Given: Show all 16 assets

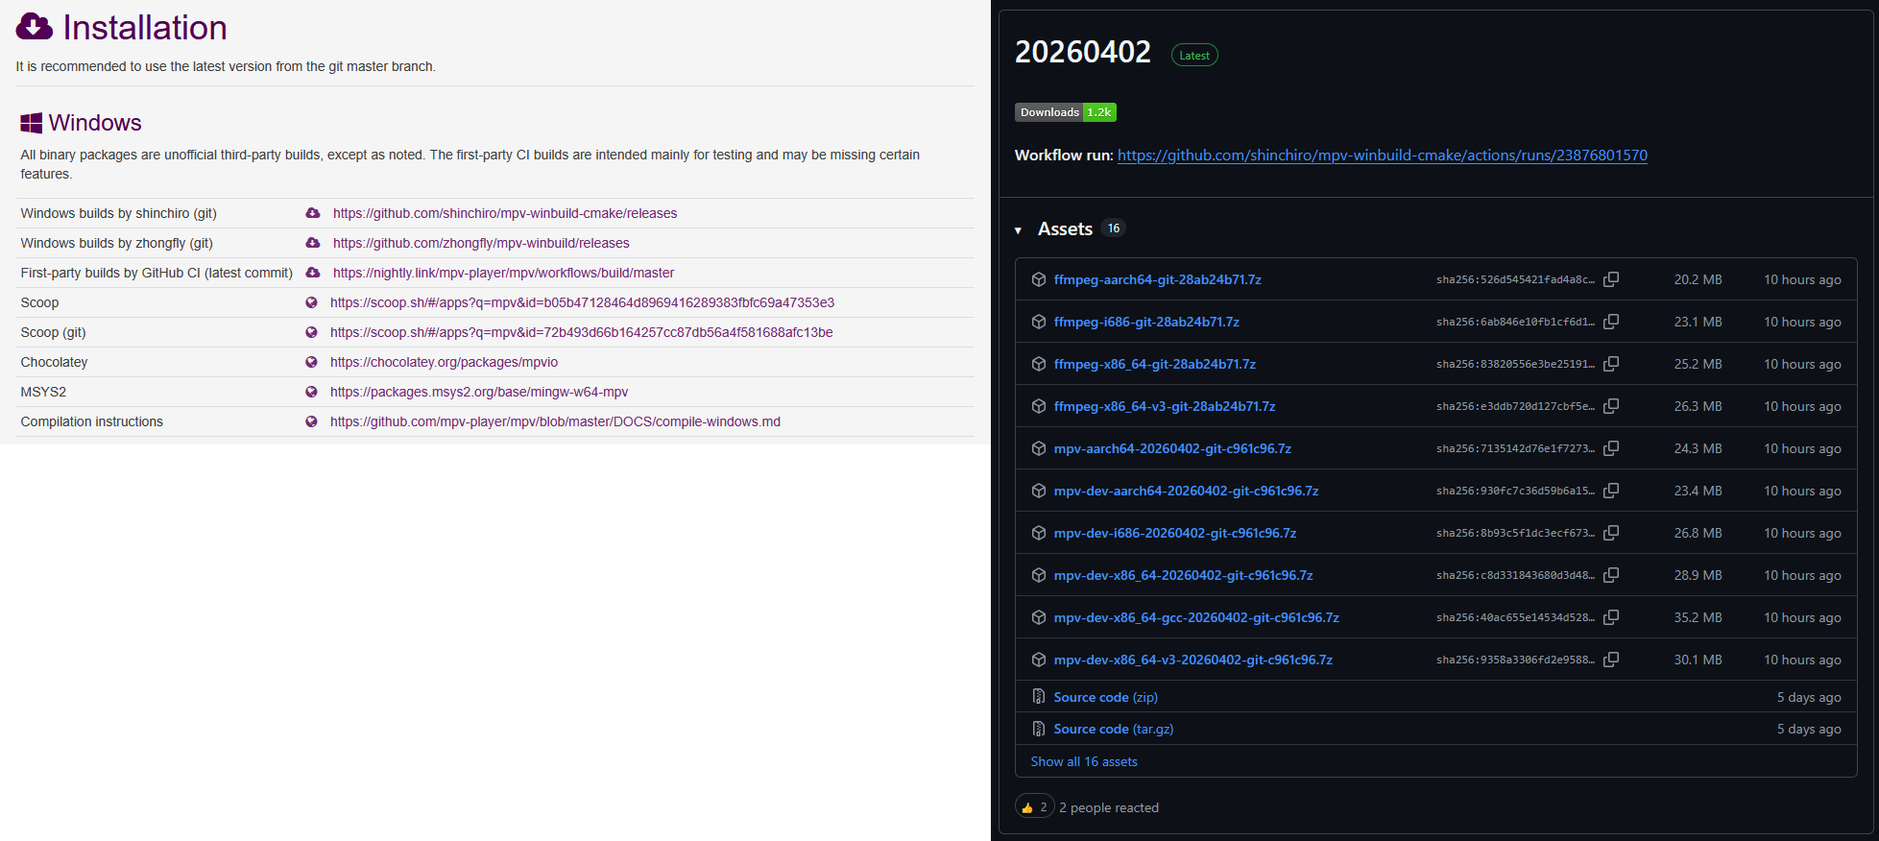Looking at the screenshot, I should point(1084,761).
